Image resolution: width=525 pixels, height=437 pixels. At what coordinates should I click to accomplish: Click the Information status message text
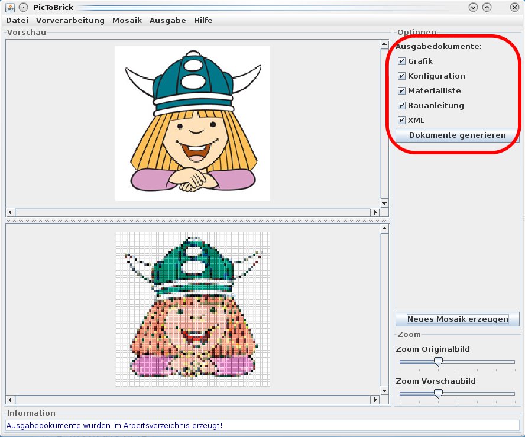pyautogui.click(x=114, y=426)
